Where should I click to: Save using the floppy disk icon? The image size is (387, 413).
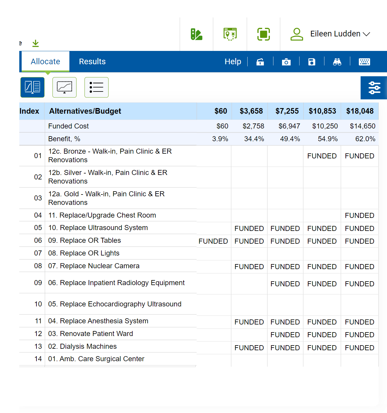[312, 62]
